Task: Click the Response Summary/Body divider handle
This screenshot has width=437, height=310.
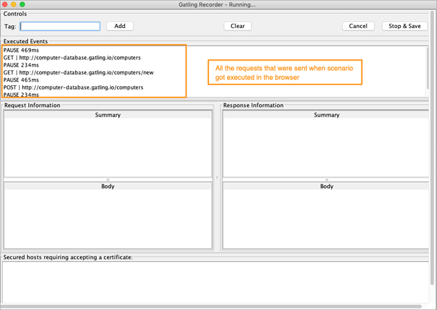Action: click(327, 179)
